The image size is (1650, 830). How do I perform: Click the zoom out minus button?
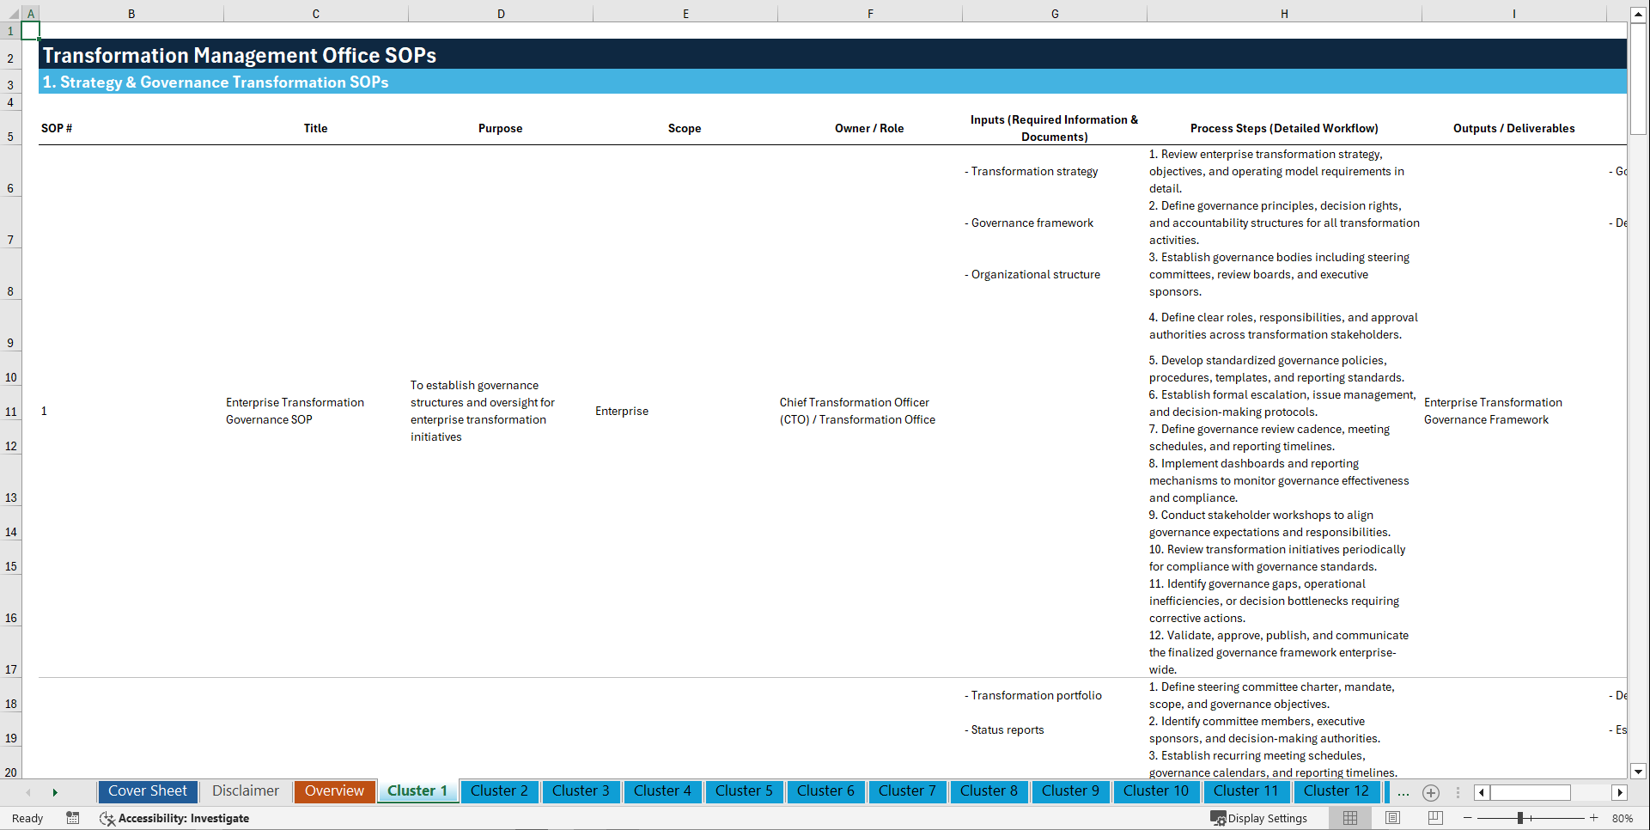pyautogui.click(x=1468, y=818)
